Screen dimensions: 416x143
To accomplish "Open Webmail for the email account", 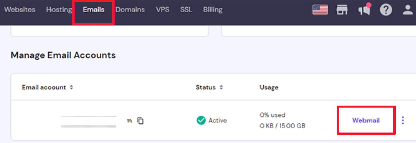I will tap(366, 120).
